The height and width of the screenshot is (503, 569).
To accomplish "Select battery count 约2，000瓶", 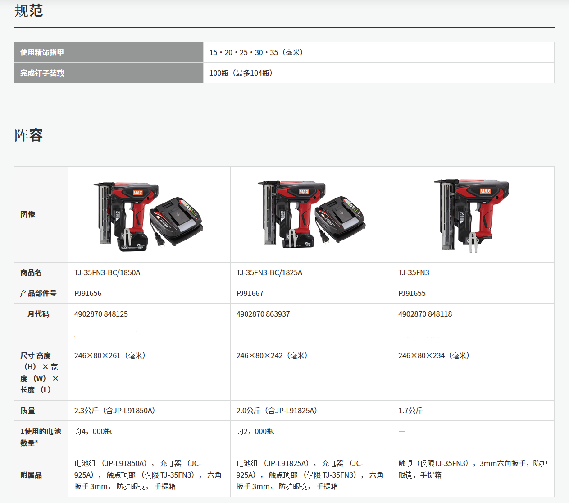I will pos(255,431).
